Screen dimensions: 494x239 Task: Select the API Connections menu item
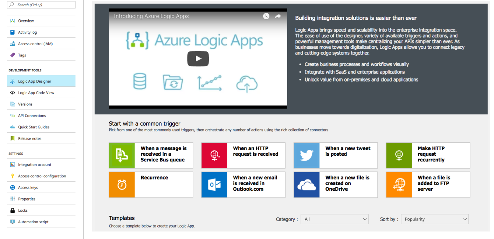(32, 115)
